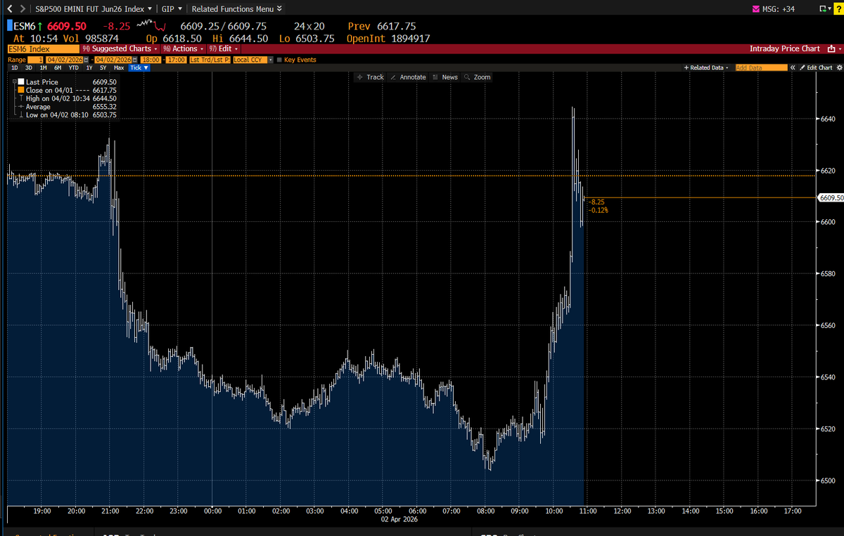This screenshot has height=536, width=844.
Task: Click the Add Data input field
Action: (x=761, y=67)
